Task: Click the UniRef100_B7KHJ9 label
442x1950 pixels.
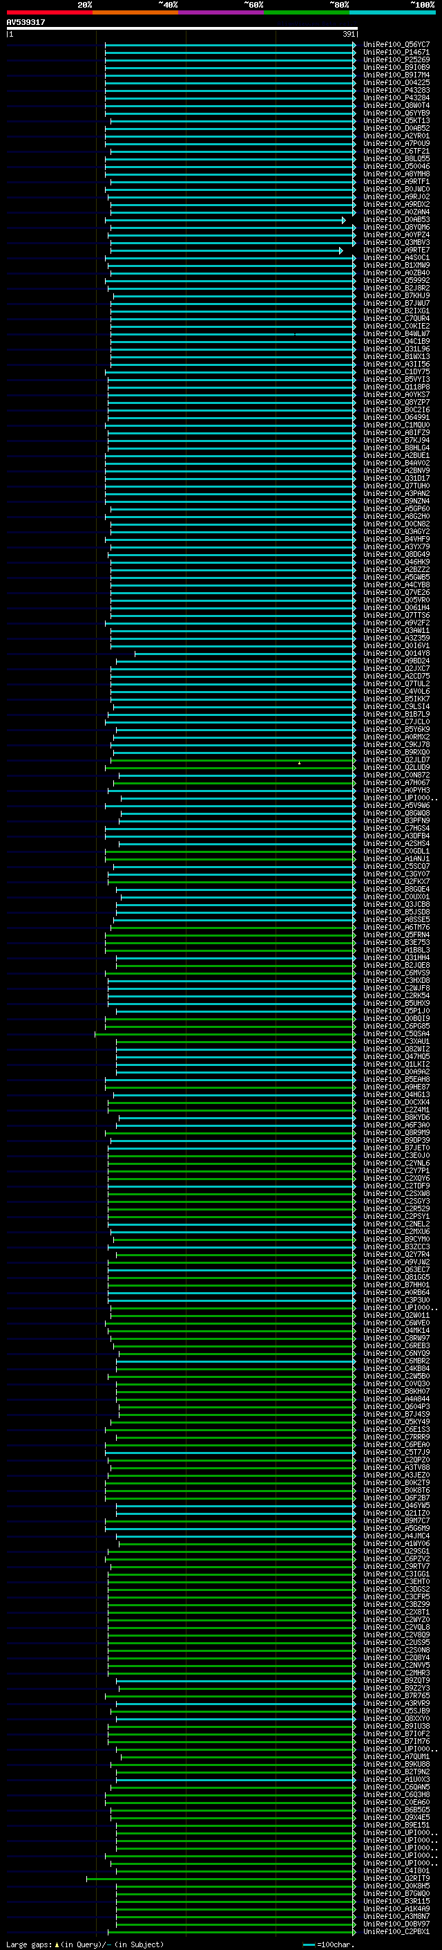Action: click(x=396, y=296)
